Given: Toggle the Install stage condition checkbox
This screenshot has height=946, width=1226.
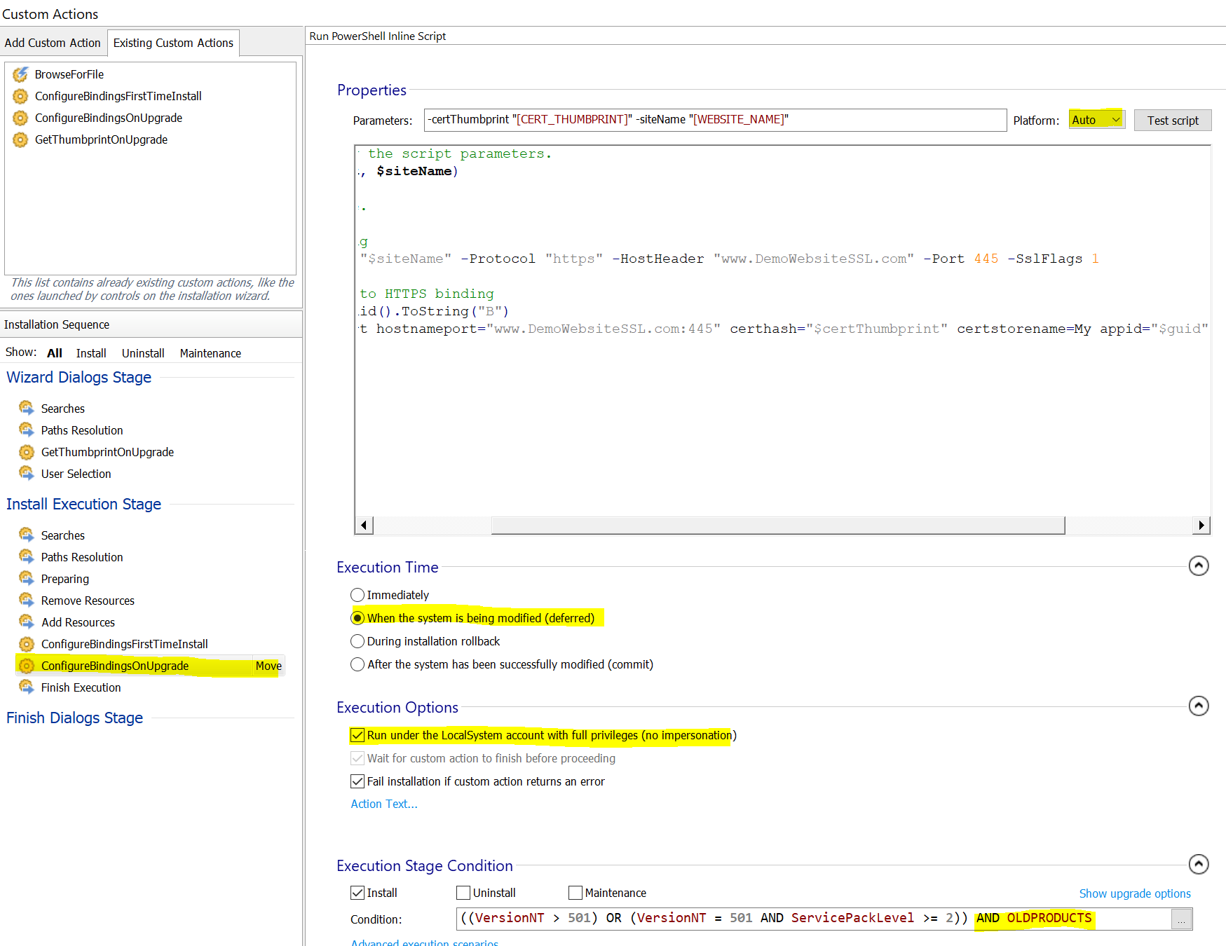Looking at the screenshot, I should (x=357, y=893).
